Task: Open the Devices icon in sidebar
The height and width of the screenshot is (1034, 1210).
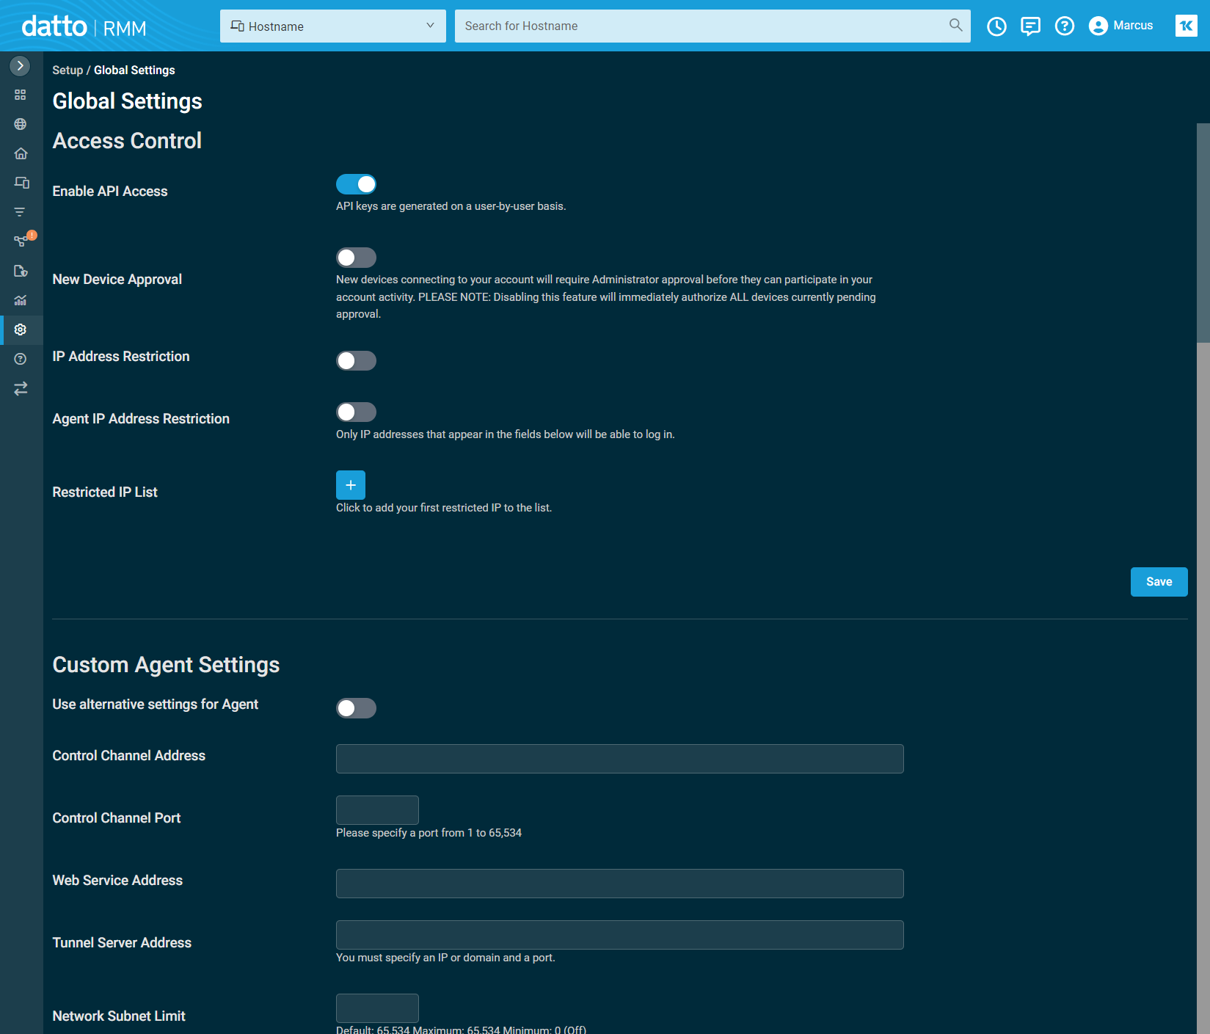Action: (x=22, y=183)
